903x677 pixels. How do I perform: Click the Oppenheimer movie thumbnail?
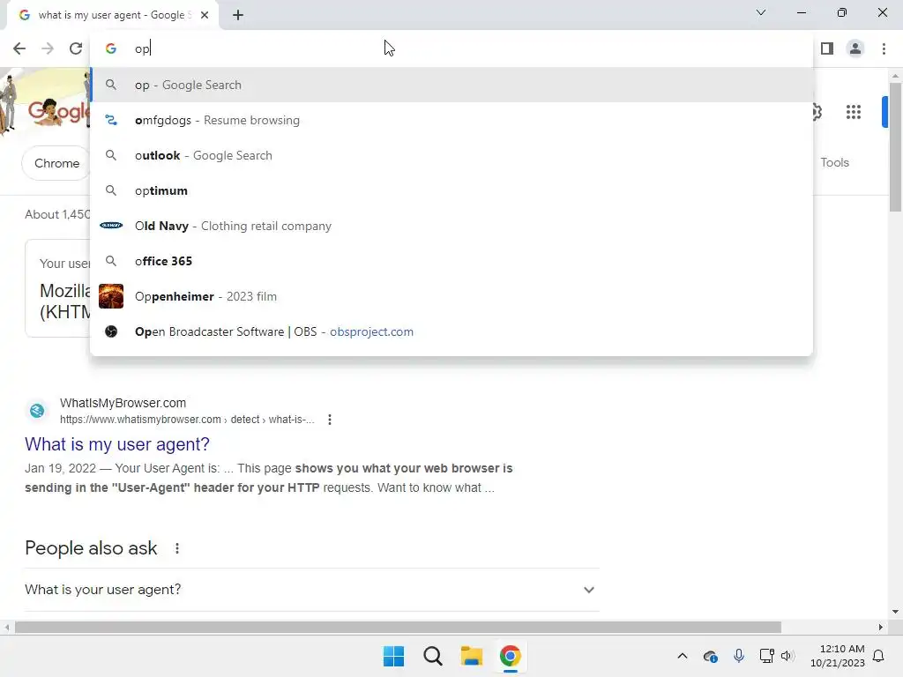111,296
